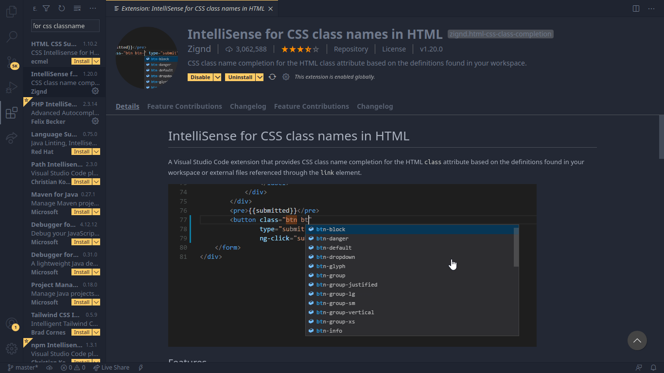The width and height of the screenshot is (664, 373).
Task: Open feedback icon in status bar
Action: coord(639,368)
